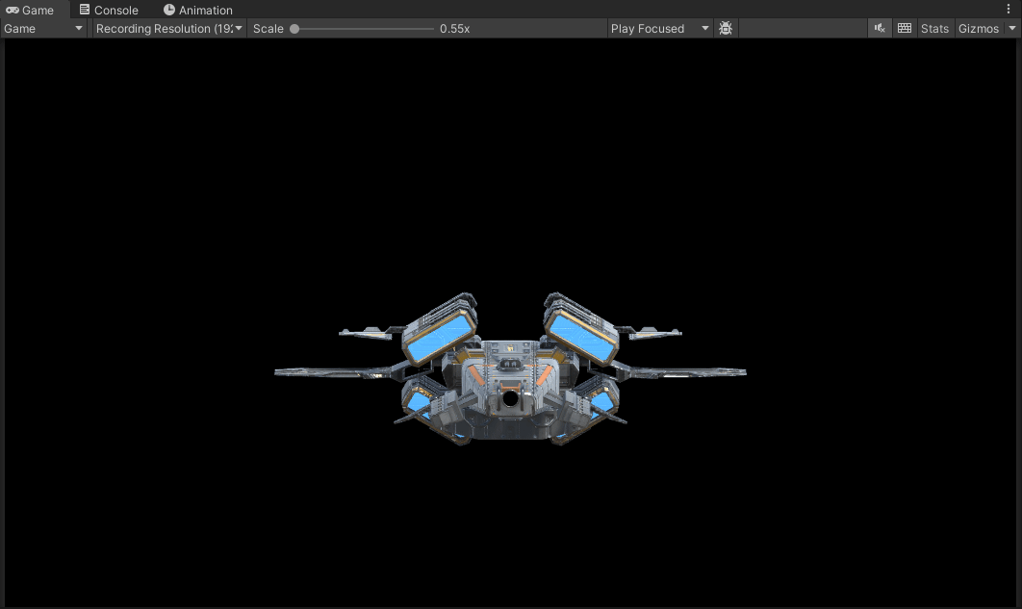Select the gamepad icon on the Game tab
The height and width of the screenshot is (609, 1022).
(x=11, y=10)
